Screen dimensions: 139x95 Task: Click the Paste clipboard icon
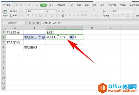point(5,12)
